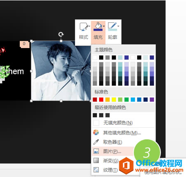Click the man with umbrella photo
Screen dimensions: 186x177
point(61,71)
